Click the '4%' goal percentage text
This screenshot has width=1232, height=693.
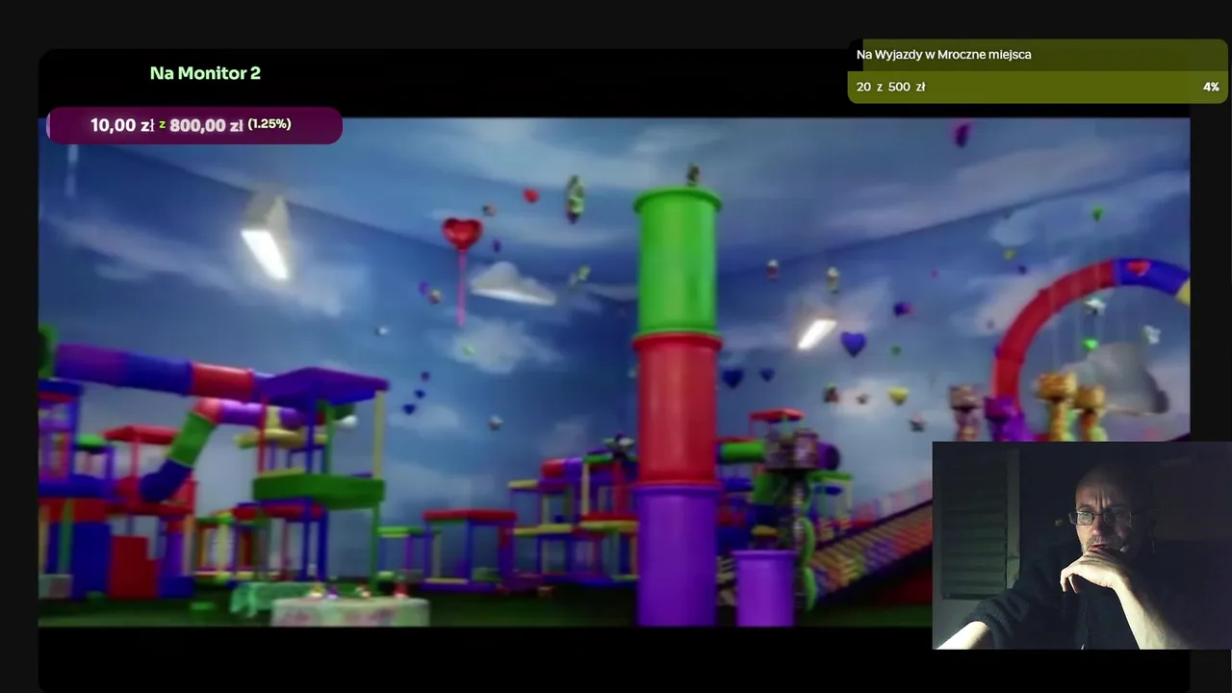1211,87
